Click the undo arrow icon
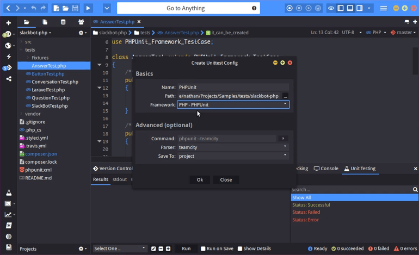The height and width of the screenshot is (255, 419). [x=34, y=8]
